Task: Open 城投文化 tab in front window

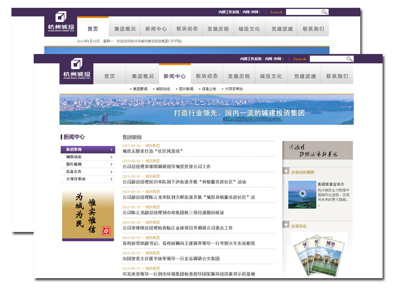Action: tap(271, 76)
